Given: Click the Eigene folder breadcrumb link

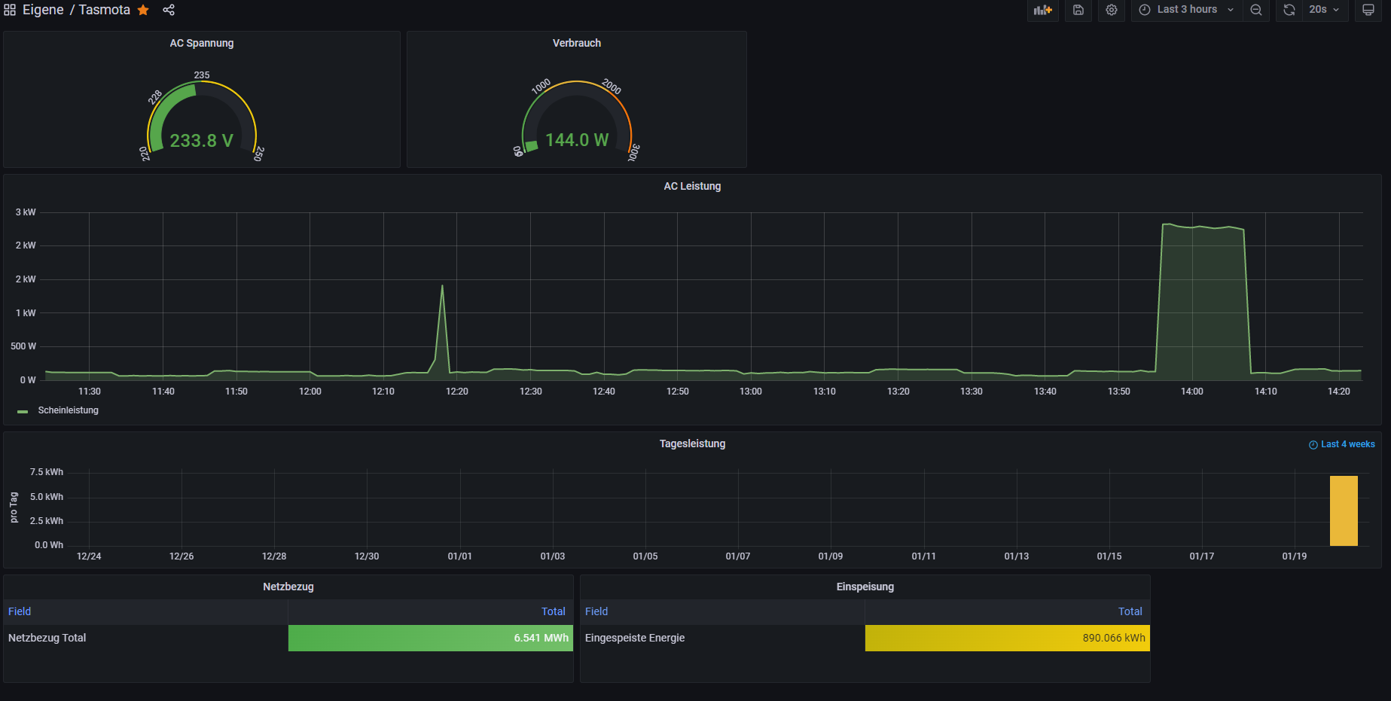Looking at the screenshot, I should pos(43,10).
